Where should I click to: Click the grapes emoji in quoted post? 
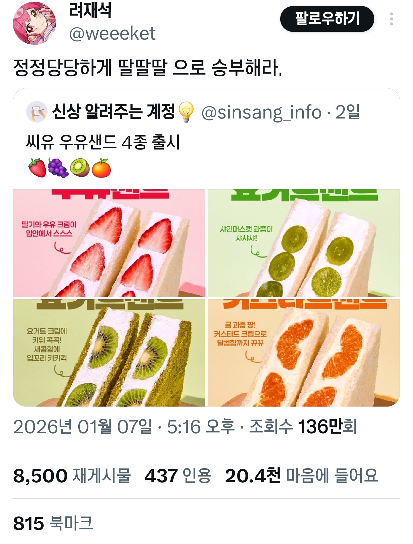pyautogui.click(x=58, y=168)
